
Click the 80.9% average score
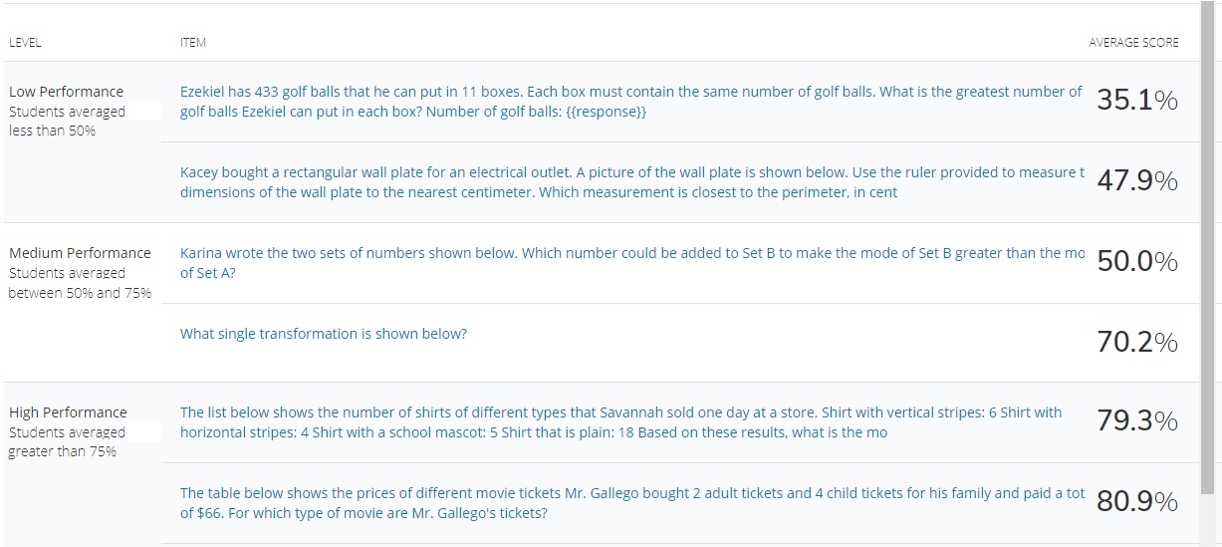pos(1136,502)
